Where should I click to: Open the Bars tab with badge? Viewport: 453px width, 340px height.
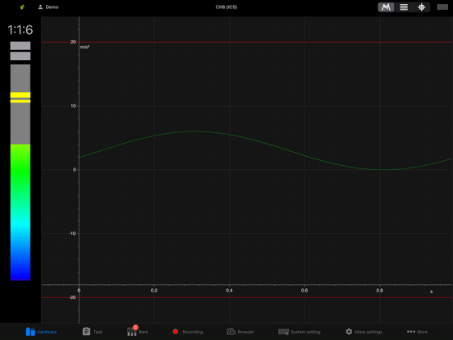click(137, 331)
